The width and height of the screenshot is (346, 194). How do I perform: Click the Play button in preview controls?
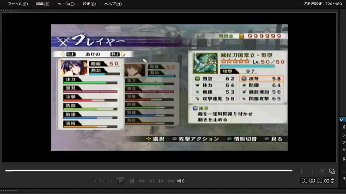120,181
